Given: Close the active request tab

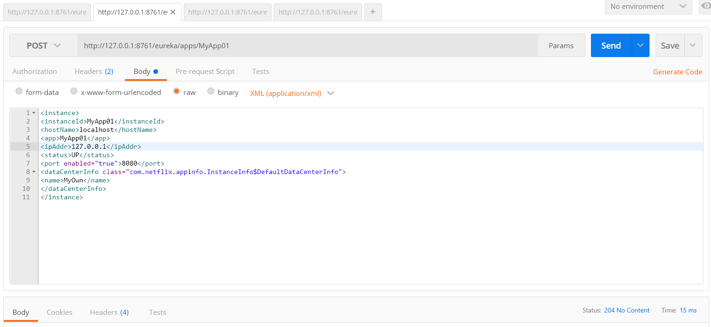Looking at the screenshot, I should click(173, 12).
